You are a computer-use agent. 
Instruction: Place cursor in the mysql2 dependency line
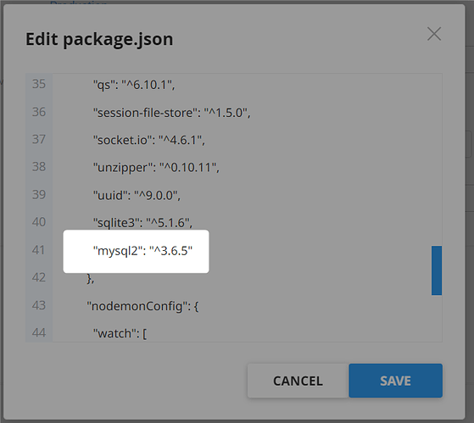(142, 251)
